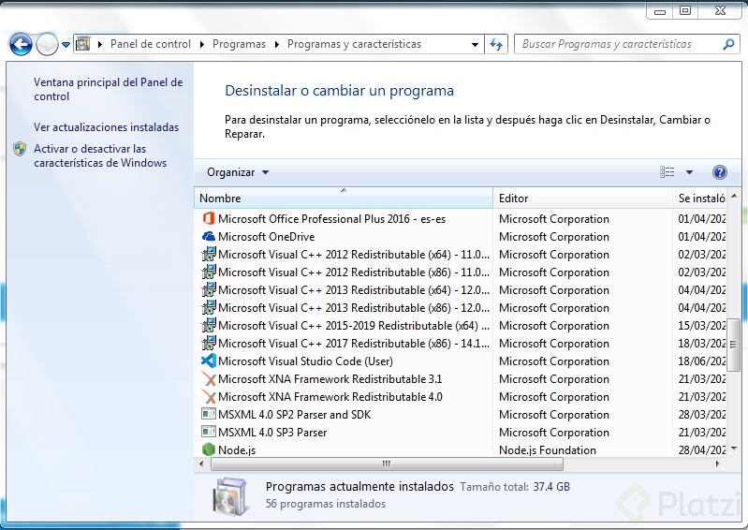Screen dimensions: 748x530
Task: Open 'Ventana principal del Panel de control' link
Action: (x=108, y=89)
